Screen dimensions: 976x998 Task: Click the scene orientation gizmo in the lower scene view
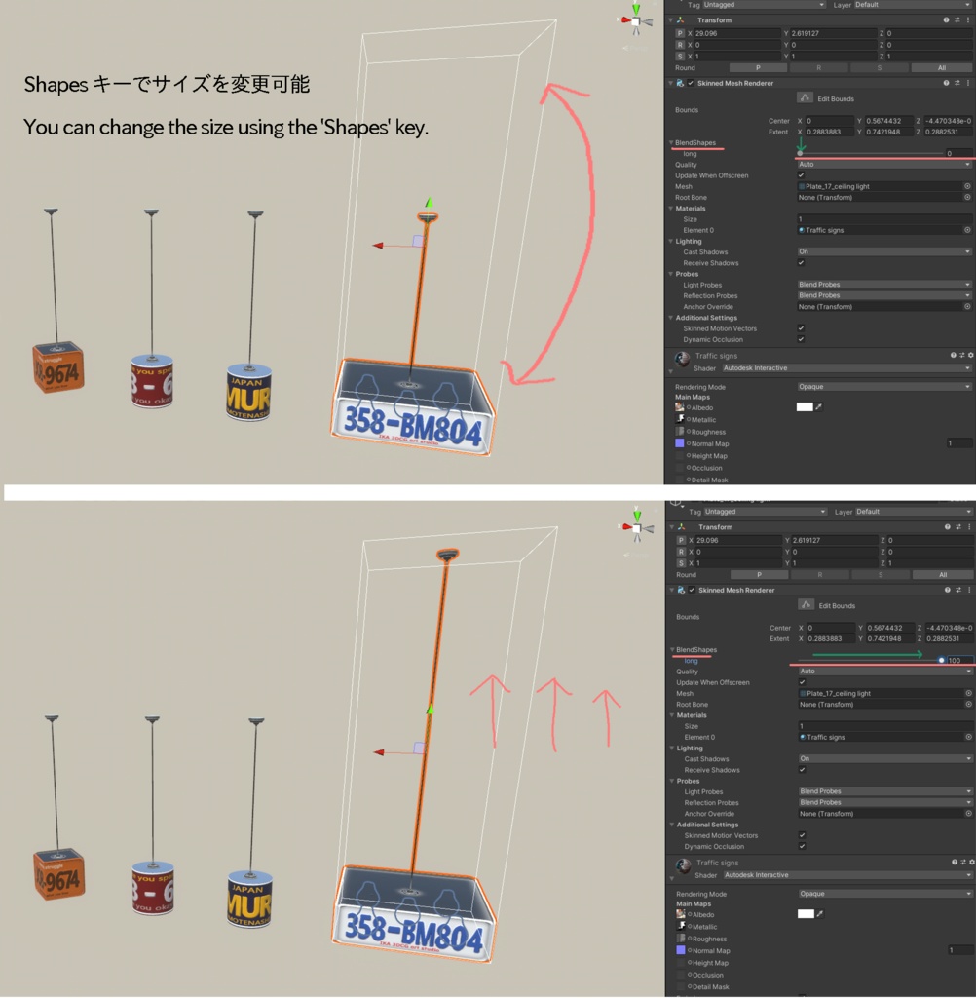[637, 527]
